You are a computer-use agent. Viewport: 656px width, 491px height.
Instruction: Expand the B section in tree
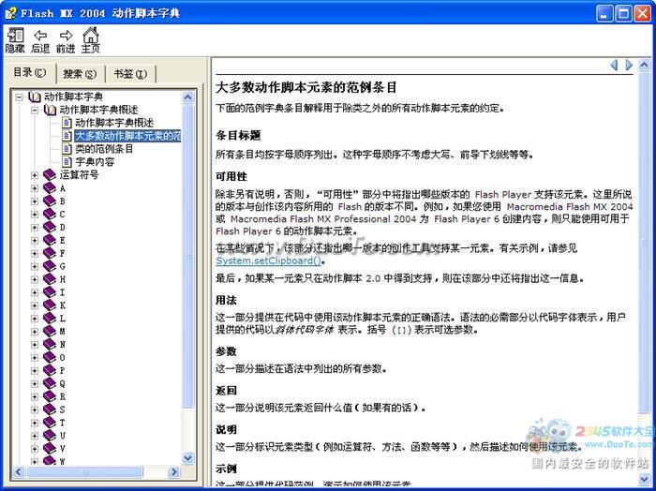pos(35,201)
